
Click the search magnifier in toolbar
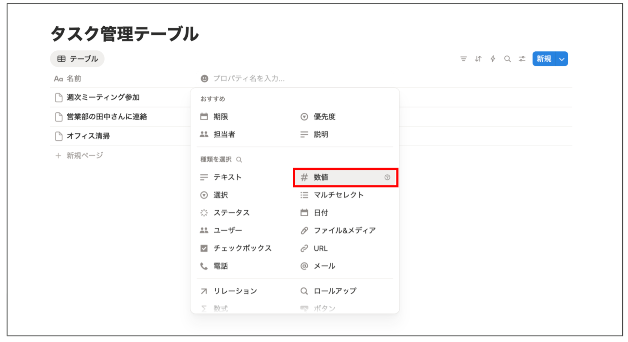pyautogui.click(x=507, y=59)
